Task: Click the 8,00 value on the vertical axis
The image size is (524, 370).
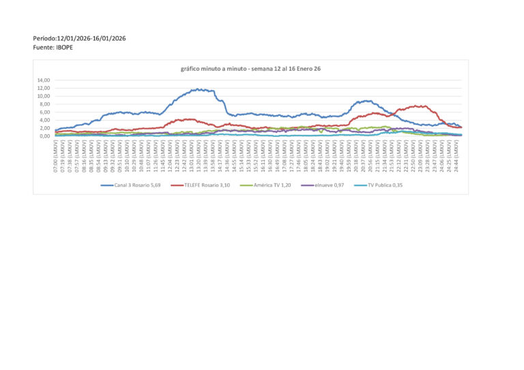Action: pyautogui.click(x=46, y=104)
